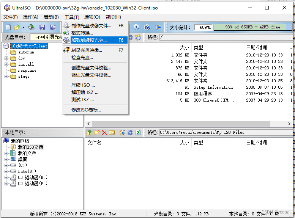Expand the (C:) drive tree node

click(6, 165)
